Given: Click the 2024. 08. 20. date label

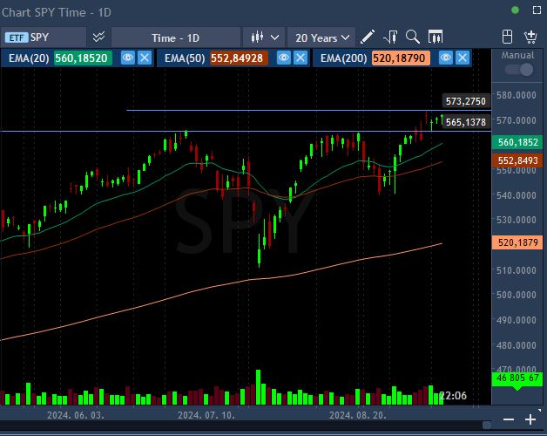Looking at the screenshot, I should coord(358,415).
